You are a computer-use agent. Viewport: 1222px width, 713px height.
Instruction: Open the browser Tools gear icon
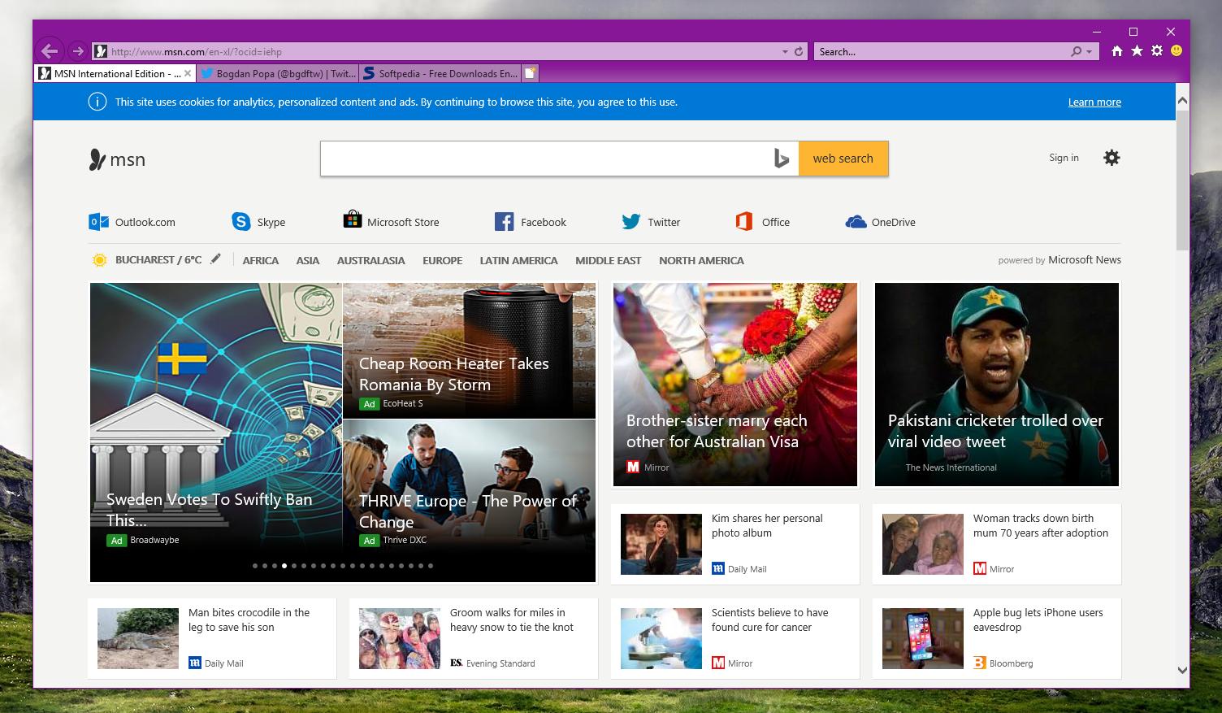tap(1157, 51)
